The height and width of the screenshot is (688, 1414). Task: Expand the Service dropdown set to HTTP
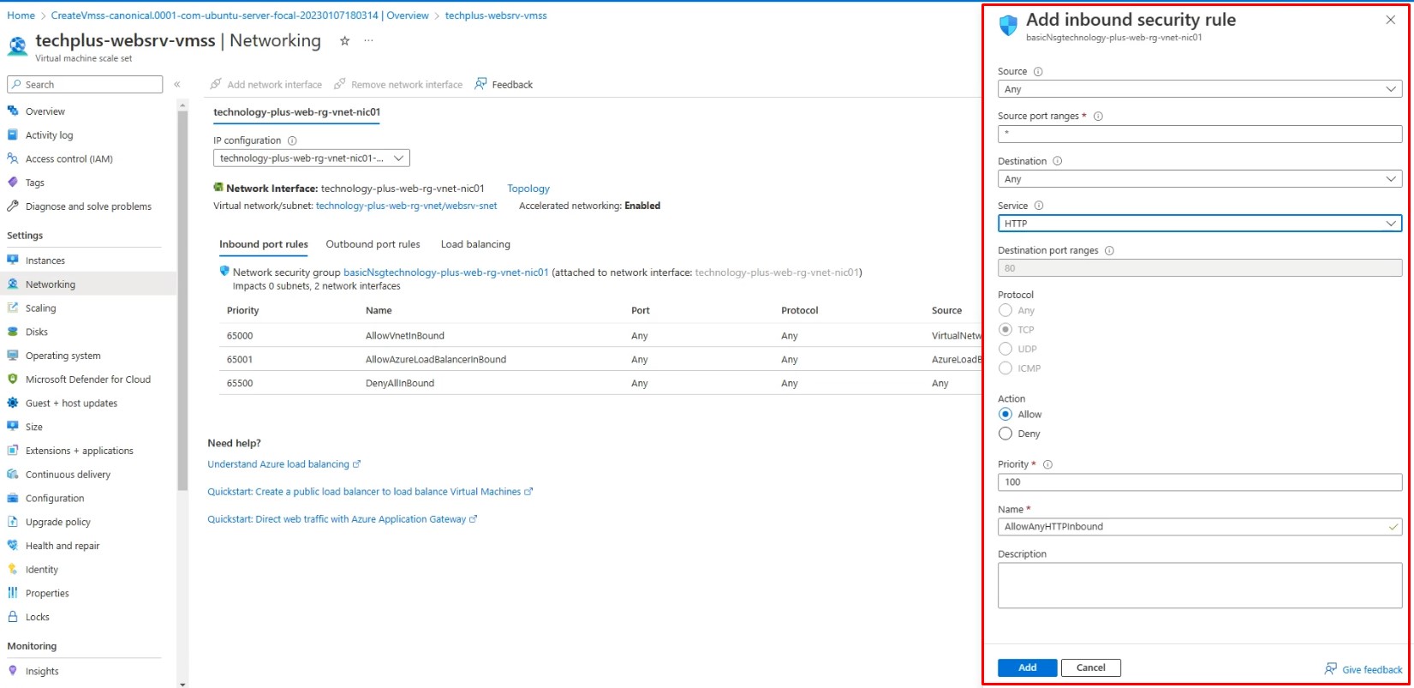[x=1199, y=224]
